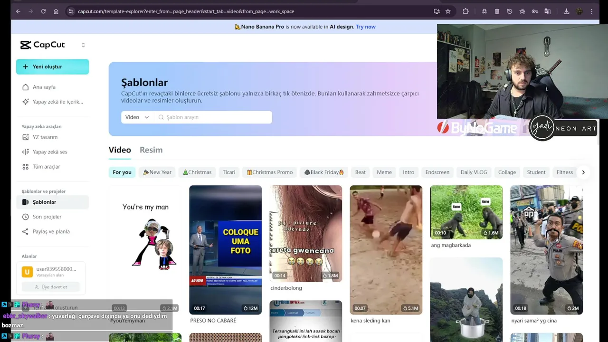
Task: Open the browser profile avatar
Action: [x=579, y=11]
